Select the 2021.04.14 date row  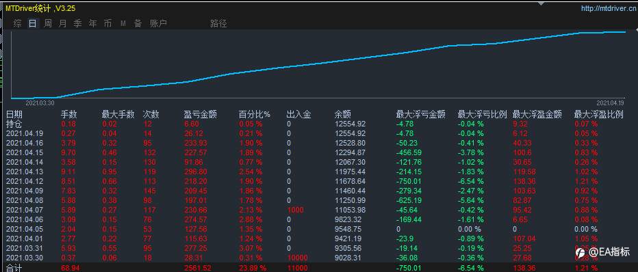(x=25, y=162)
